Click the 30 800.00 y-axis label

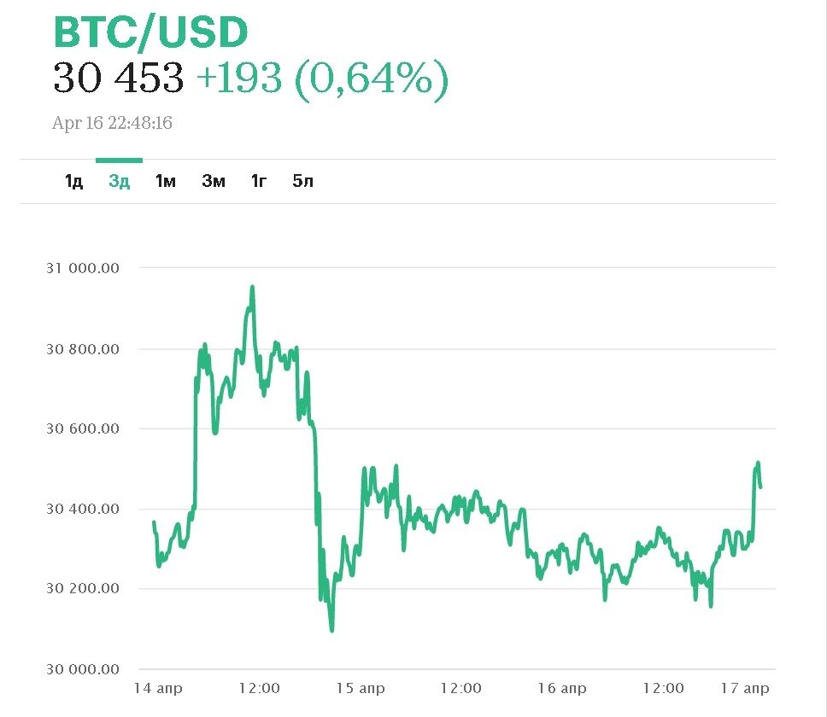pyautogui.click(x=82, y=348)
